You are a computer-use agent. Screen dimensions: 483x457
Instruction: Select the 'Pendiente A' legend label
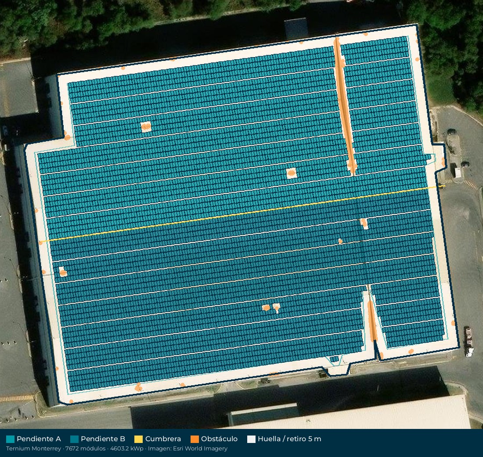click(x=39, y=439)
